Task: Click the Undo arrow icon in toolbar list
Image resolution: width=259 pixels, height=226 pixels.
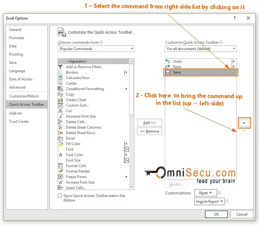Action: pos(168,61)
